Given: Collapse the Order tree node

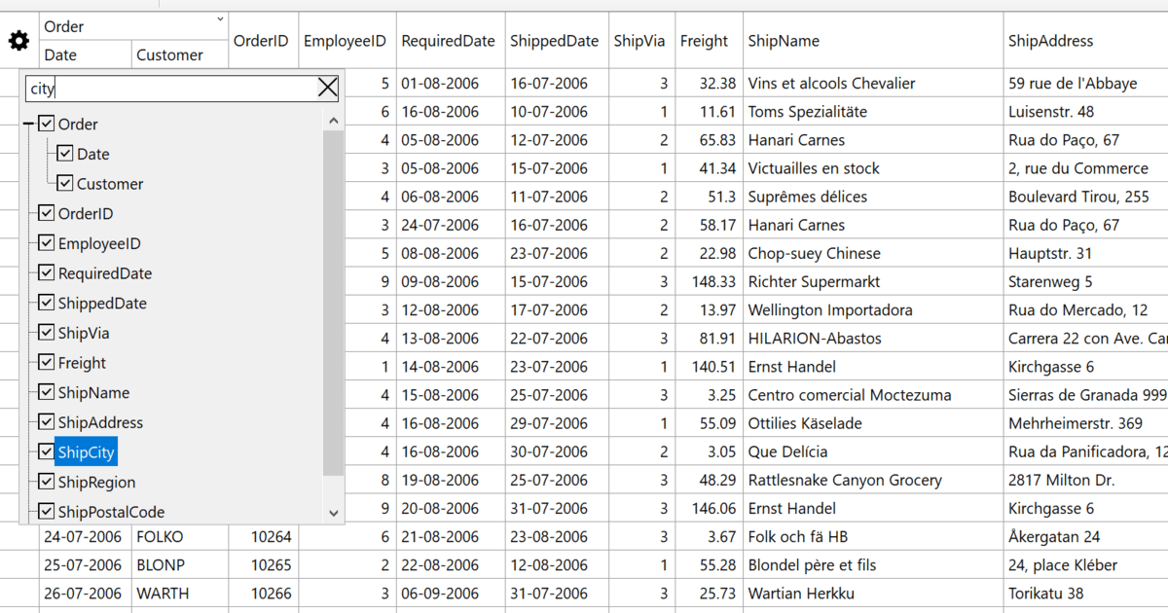Looking at the screenshot, I should pyautogui.click(x=27, y=124).
